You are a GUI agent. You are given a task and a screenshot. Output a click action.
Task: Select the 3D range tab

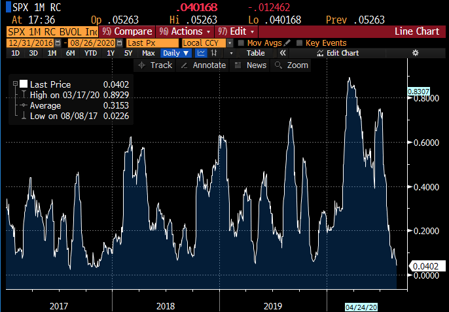pos(33,53)
